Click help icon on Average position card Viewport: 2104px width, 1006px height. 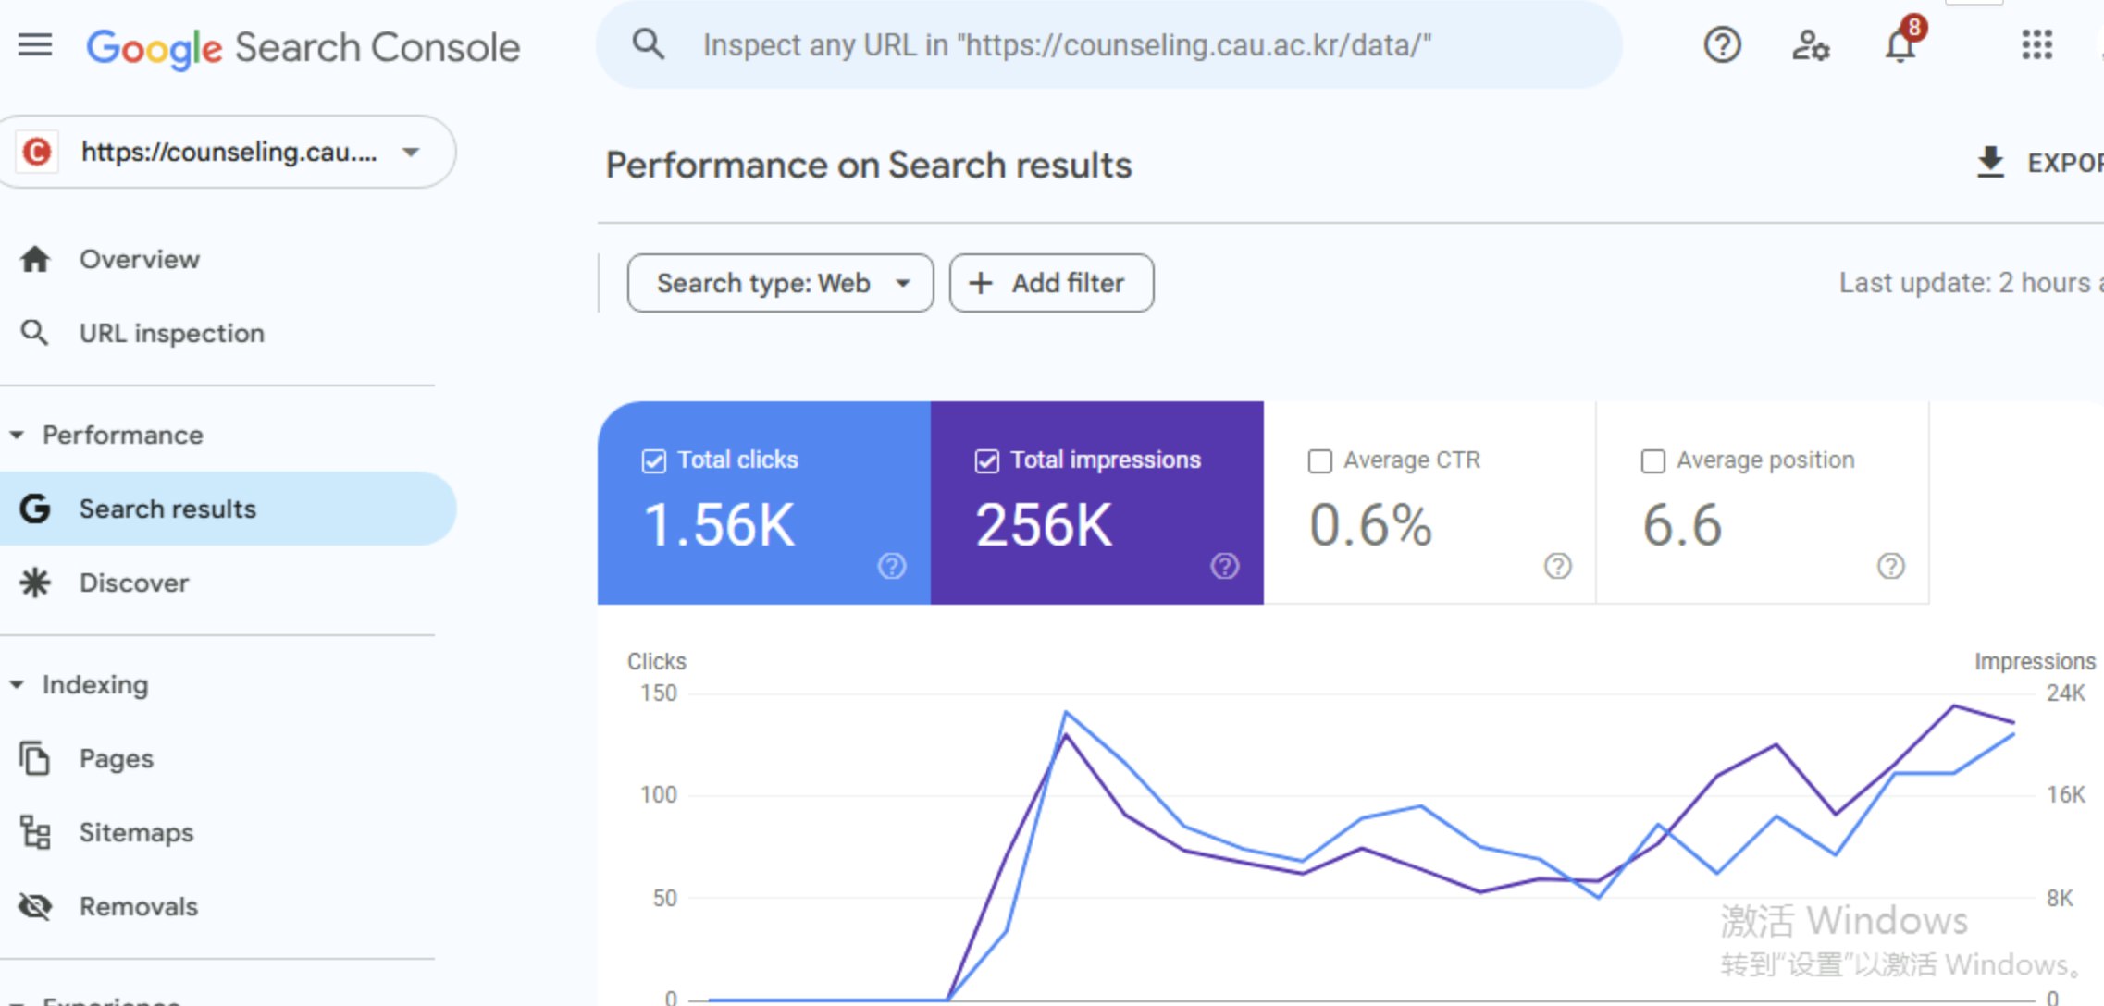coord(1890,566)
